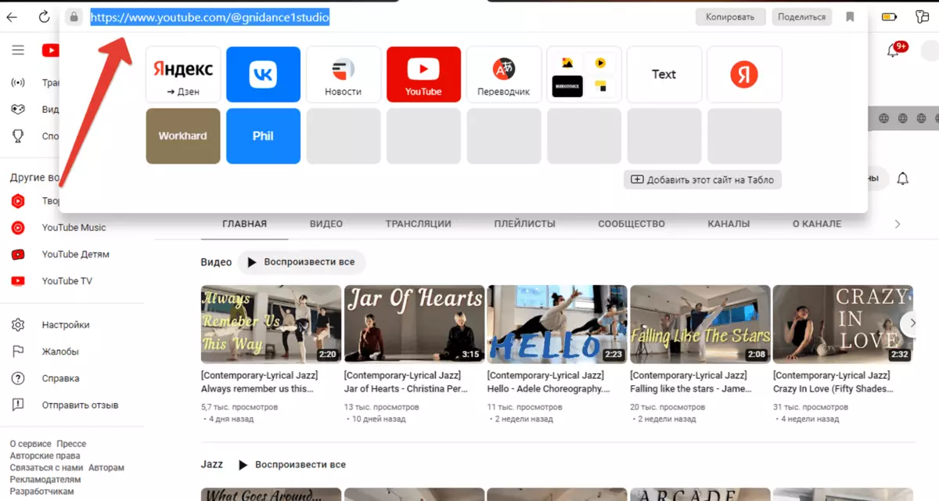
Task: Click the YouTube Детям sidebar icon
Action: tap(17, 254)
